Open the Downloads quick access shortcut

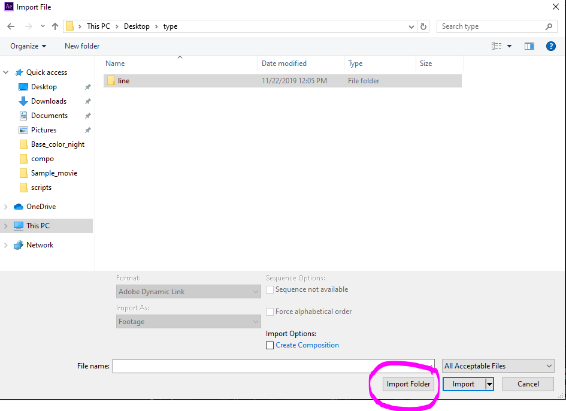(x=49, y=101)
